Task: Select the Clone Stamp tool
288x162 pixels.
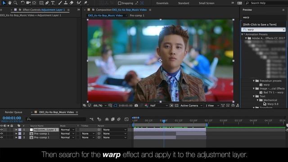Action: tap(66, 3)
